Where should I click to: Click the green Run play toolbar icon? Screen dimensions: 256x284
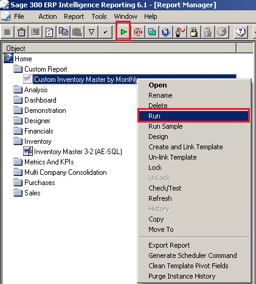pyautogui.click(x=123, y=32)
